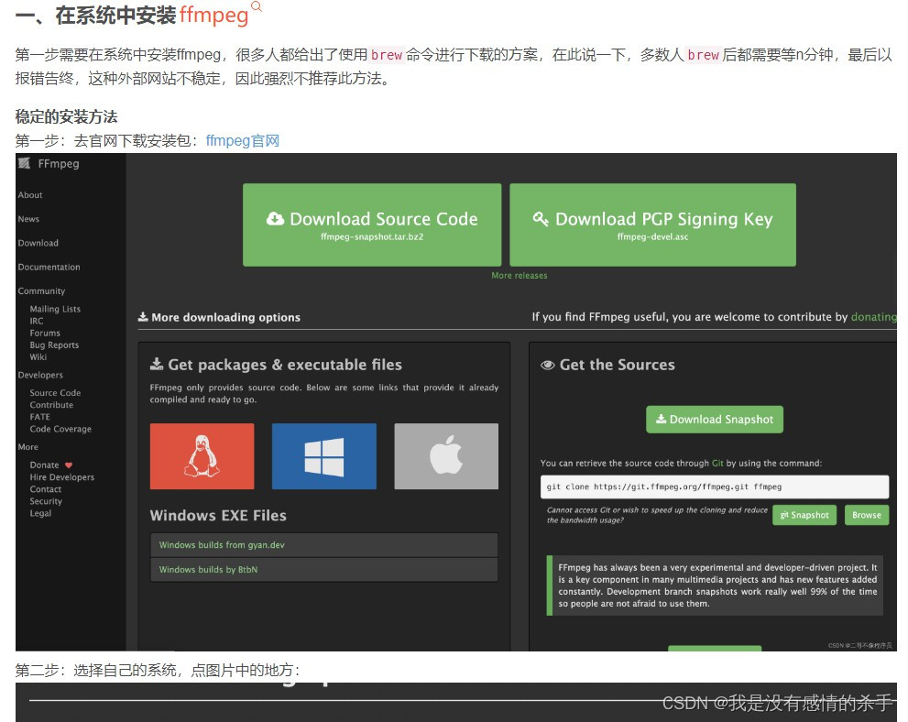Open Hire Developers sidebar link
Screen dimensions: 908x722
click(62, 477)
